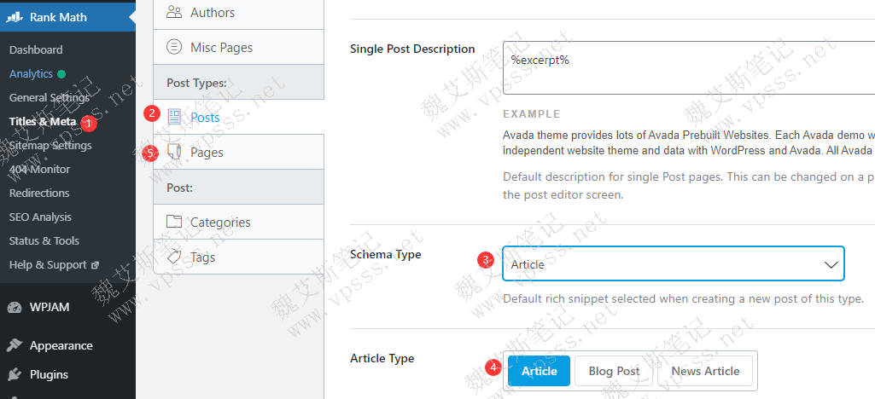The width and height of the screenshot is (875, 399).
Task: Choose Blog Post as article type
Action: click(x=614, y=371)
